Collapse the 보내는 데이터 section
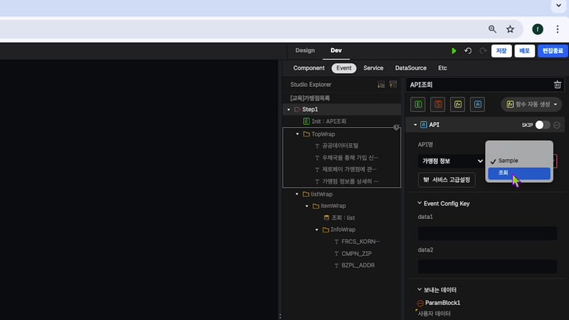The height and width of the screenshot is (320, 569). [x=420, y=289]
